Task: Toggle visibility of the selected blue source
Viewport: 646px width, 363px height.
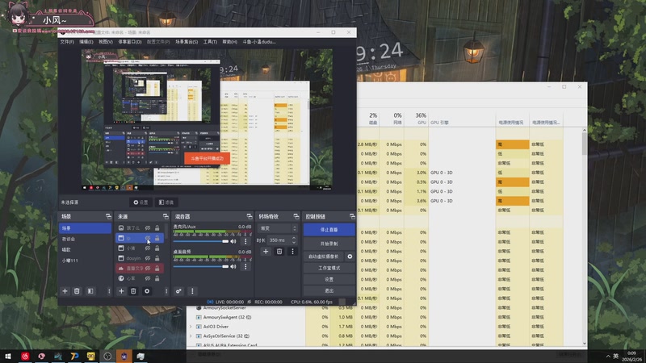Action: [148, 238]
